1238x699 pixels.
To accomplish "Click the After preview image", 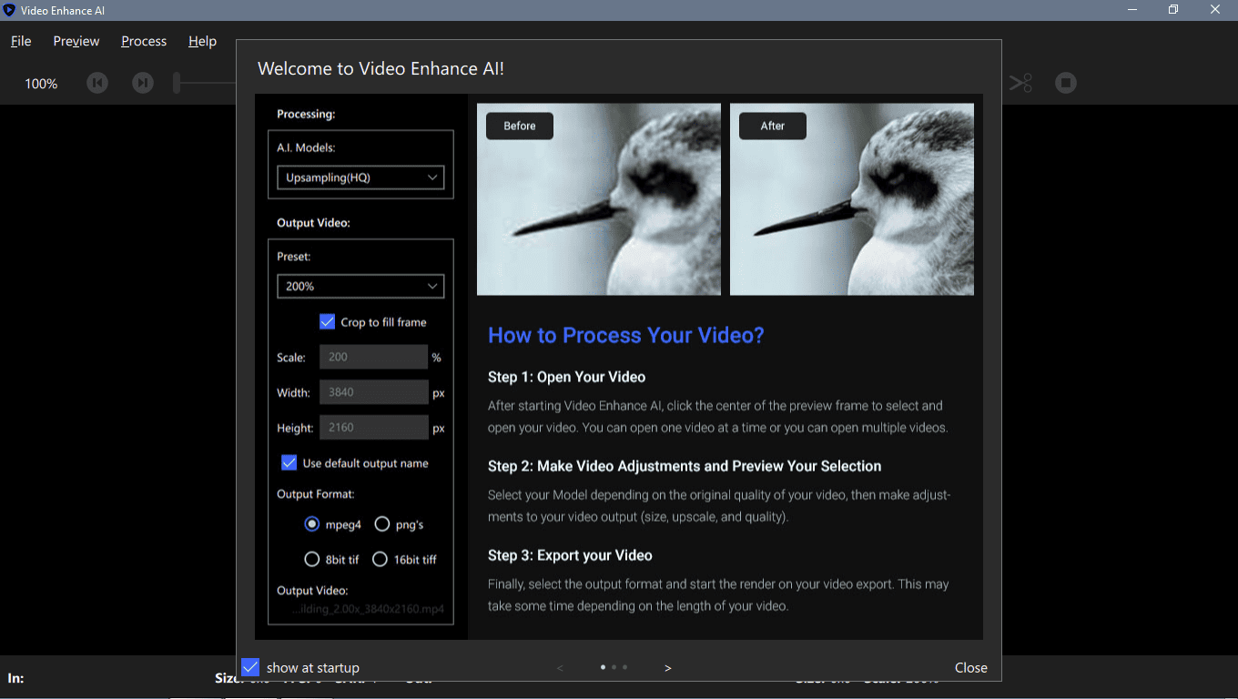I will click(x=852, y=199).
